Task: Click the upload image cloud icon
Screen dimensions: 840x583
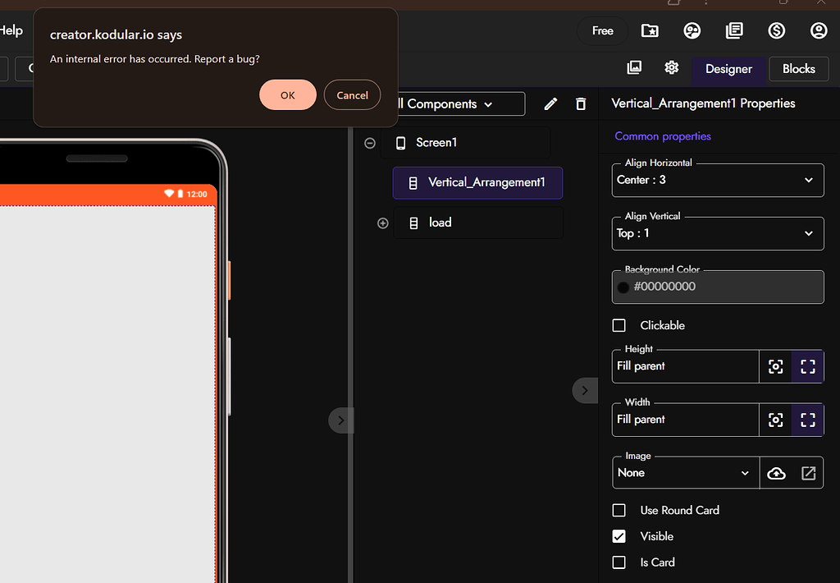Action: tap(776, 473)
